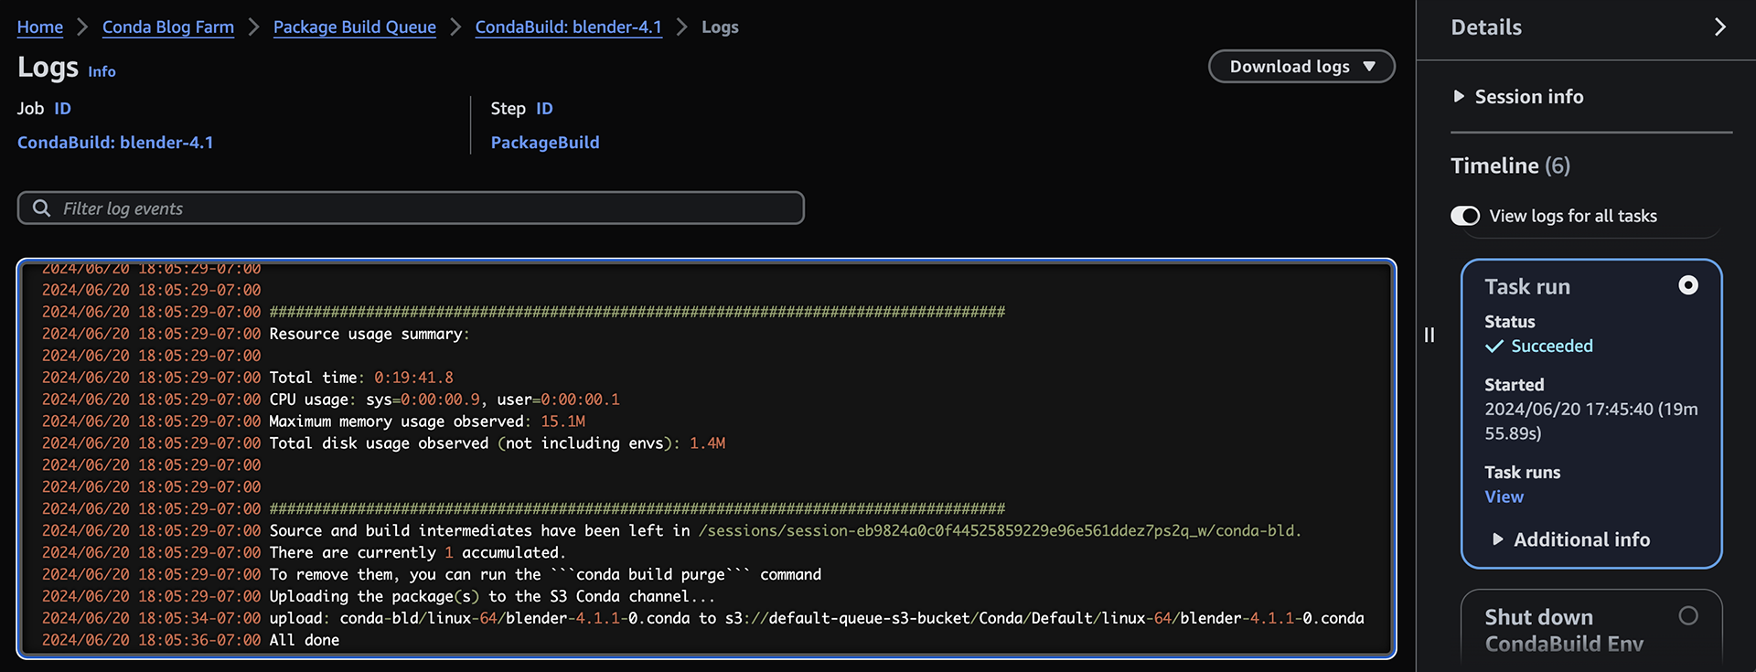This screenshot has height=672, width=1756.
Task: Go to Home breadcrumb
Action: [x=40, y=27]
